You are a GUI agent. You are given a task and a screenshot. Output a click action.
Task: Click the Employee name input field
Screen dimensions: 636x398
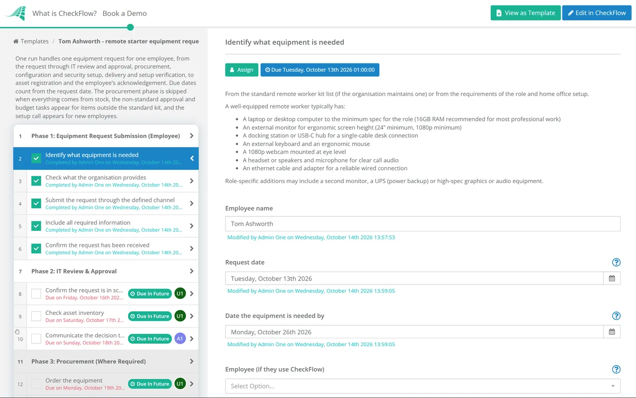423,224
